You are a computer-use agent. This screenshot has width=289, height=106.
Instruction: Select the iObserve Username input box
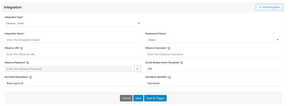click(213, 54)
